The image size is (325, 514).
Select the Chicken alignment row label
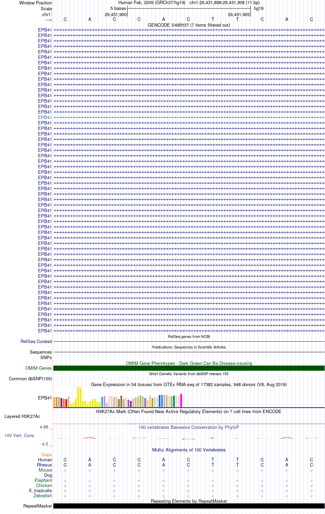point(44,485)
